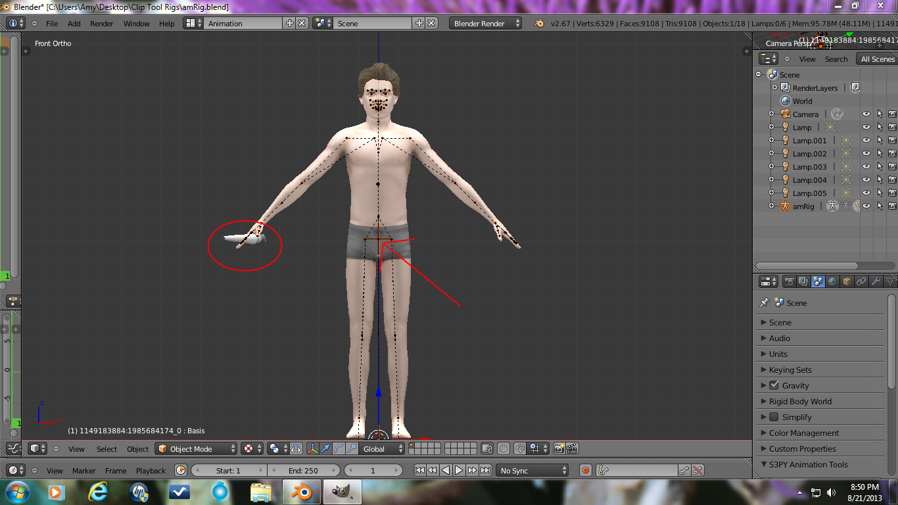Click the End: 250 frame field
This screenshot has width=898, height=505.
click(x=303, y=470)
